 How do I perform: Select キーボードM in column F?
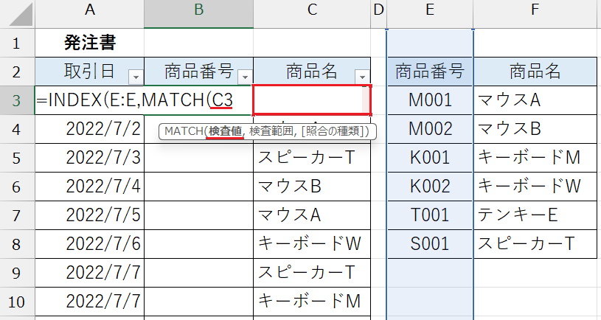pos(535,158)
